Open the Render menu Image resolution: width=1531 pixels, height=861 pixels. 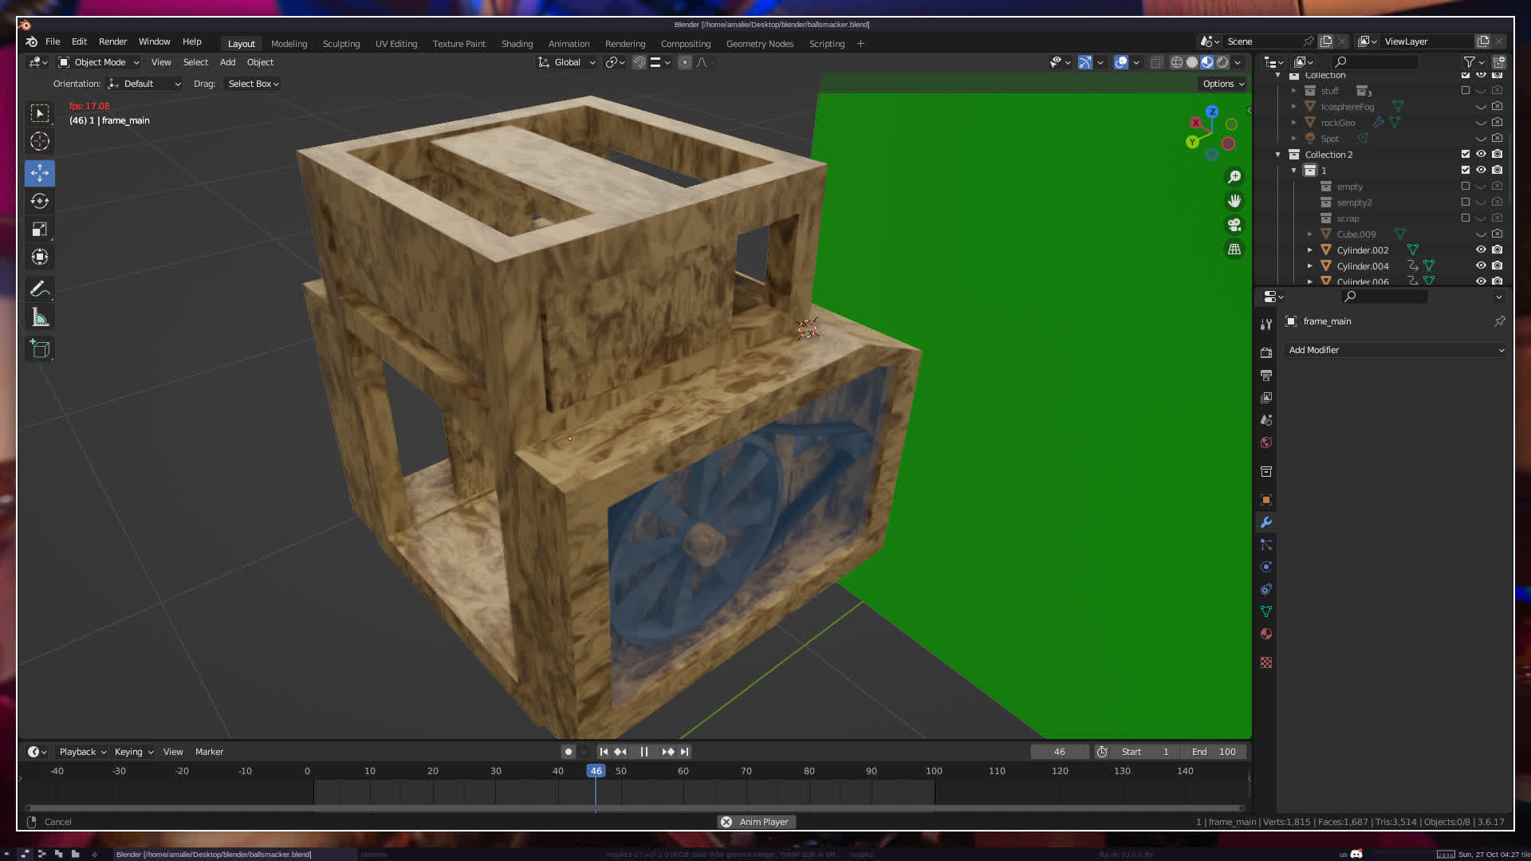[x=112, y=41]
